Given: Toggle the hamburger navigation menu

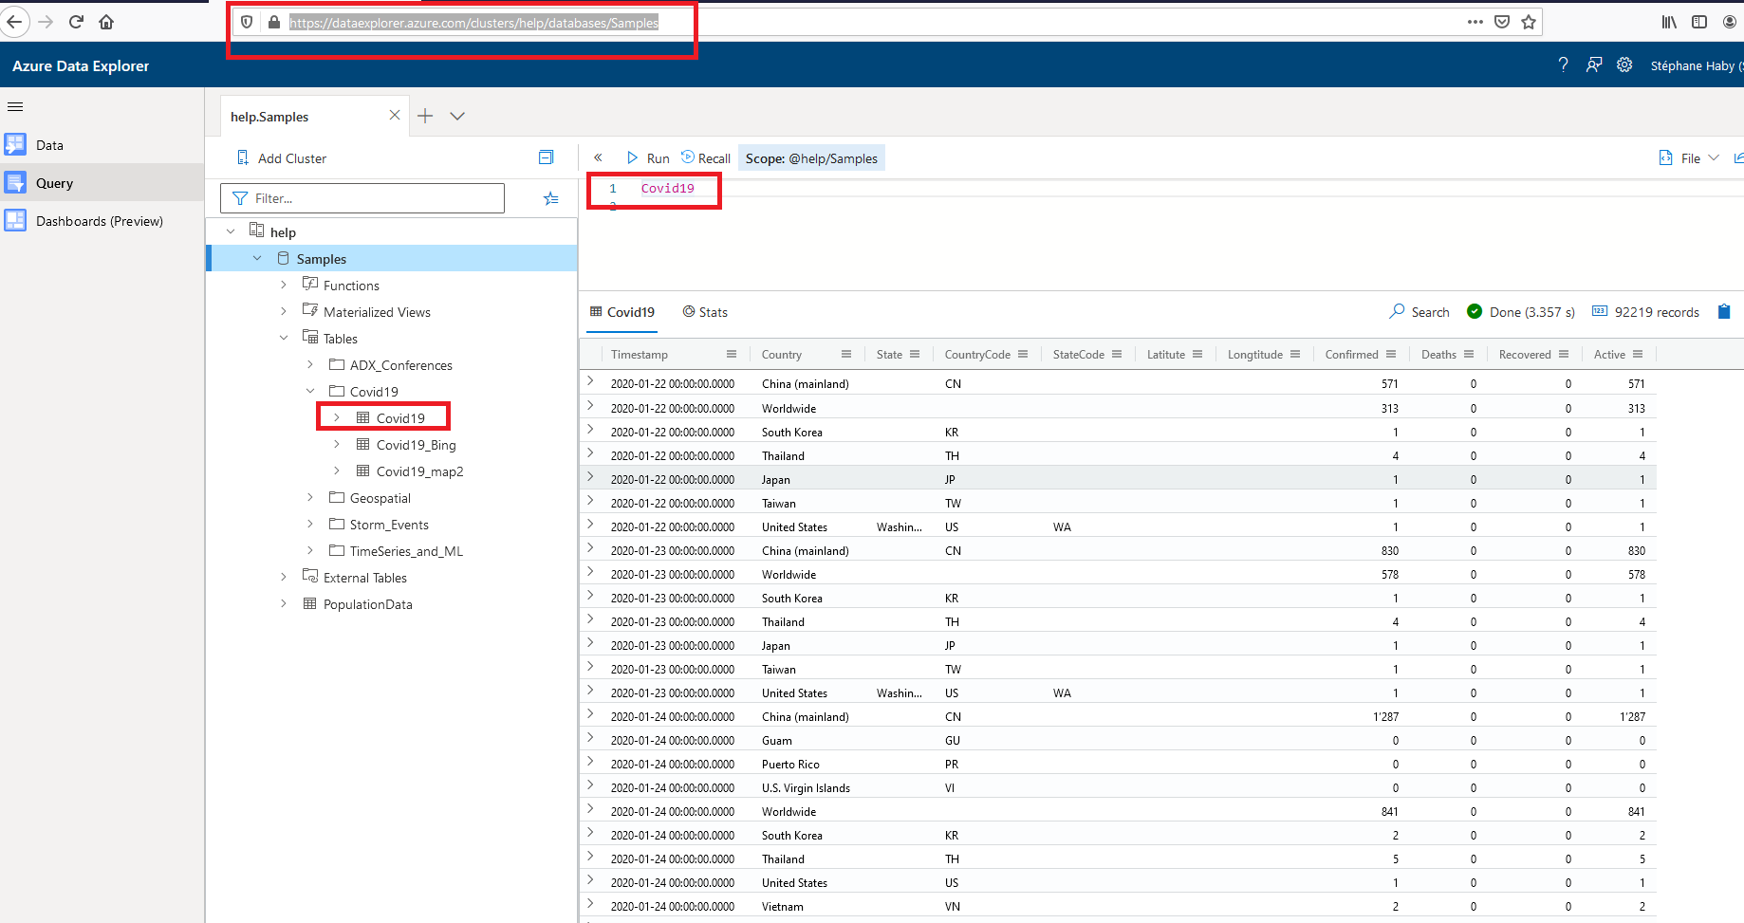Looking at the screenshot, I should pyautogui.click(x=15, y=106).
